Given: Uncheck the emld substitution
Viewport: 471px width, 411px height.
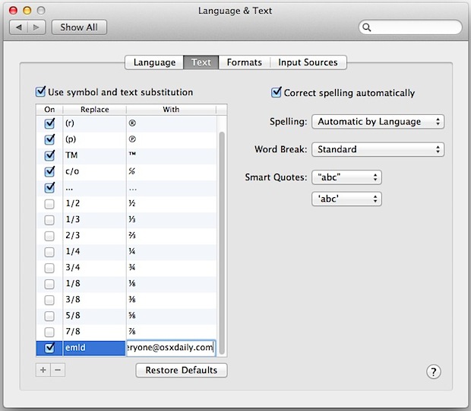Looking at the screenshot, I should (x=49, y=348).
